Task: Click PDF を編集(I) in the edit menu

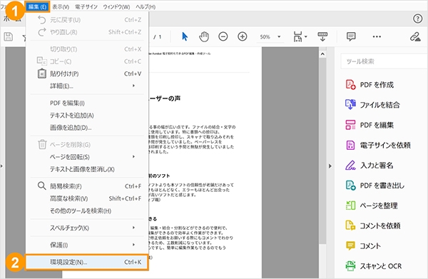Action: (x=87, y=103)
